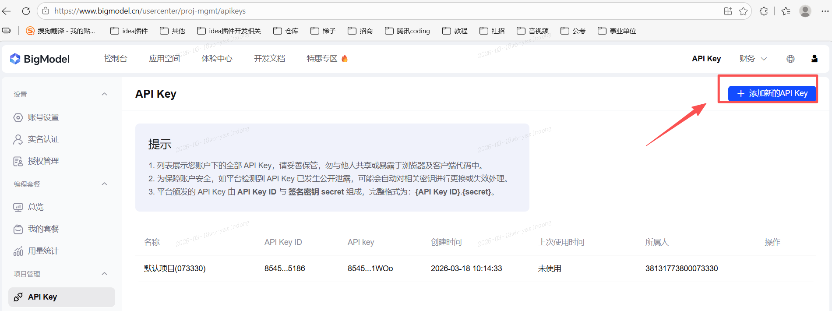The width and height of the screenshot is (832, 311).
Task: Click 创建时间 column header
Action: coord(446,242)
